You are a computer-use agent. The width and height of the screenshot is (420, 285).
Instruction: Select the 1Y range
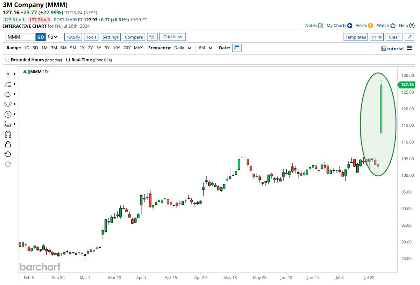click(82, 48)
